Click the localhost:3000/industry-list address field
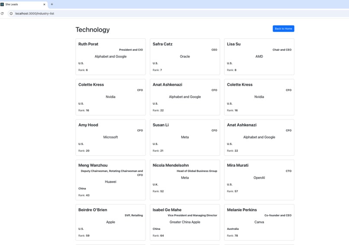The height and width of the screenshot is (245, 349). pos(178,13)
